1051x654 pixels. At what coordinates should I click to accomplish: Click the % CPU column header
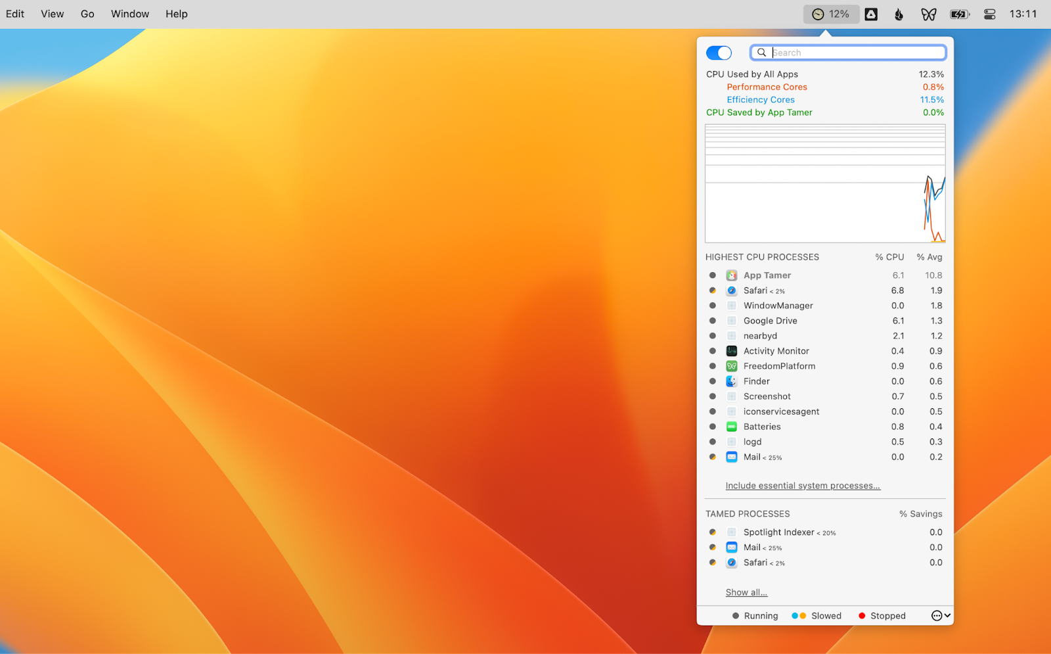[x=889, y=257]
